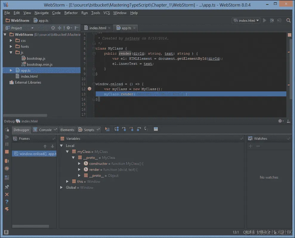The height and width of the screenshot is (238, 295).
Task: Toggle the breakpoint on line 12
Action: click(x=89, y=89)
